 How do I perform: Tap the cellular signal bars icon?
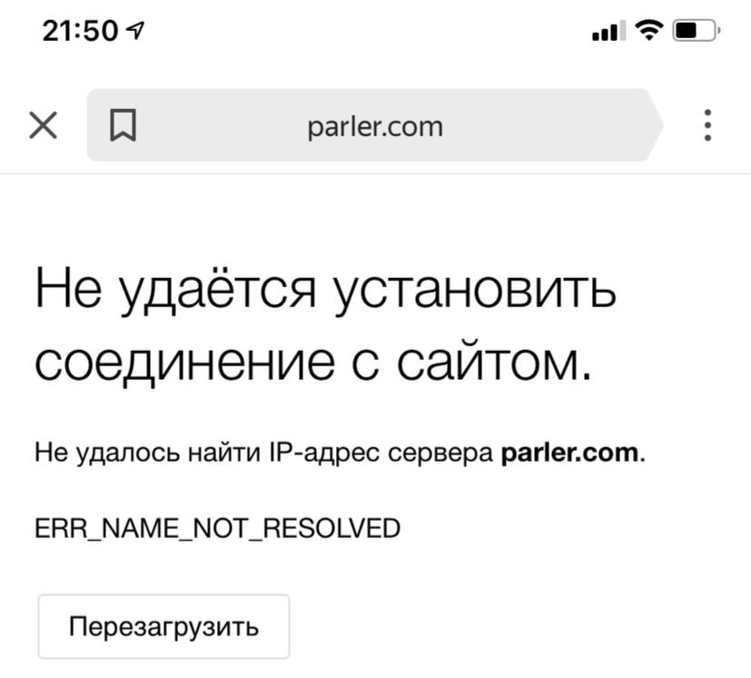coord(608,33)
